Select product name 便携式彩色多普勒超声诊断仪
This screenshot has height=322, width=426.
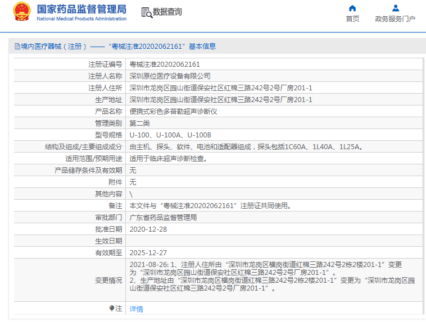tap(173, 112)
